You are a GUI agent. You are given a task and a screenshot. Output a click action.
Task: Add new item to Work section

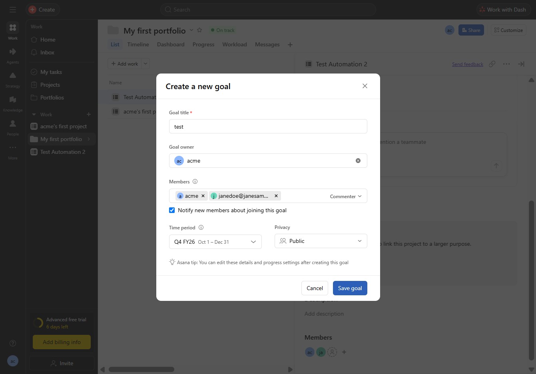pyautogui.click(x=89, y=114)
